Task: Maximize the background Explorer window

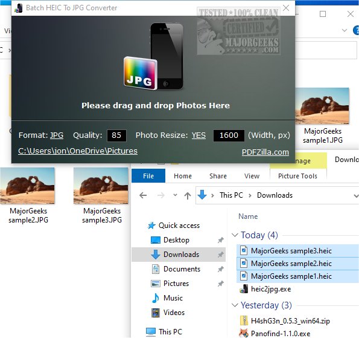Action: pos(323,15)
